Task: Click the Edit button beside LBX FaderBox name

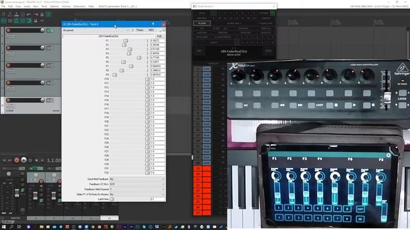Action: pos(160,36)
